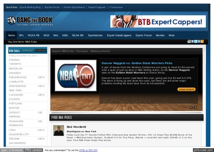Click the PRO version button
Image resolution: width=214 pixels, height=152 pixels.
(33, 150)
